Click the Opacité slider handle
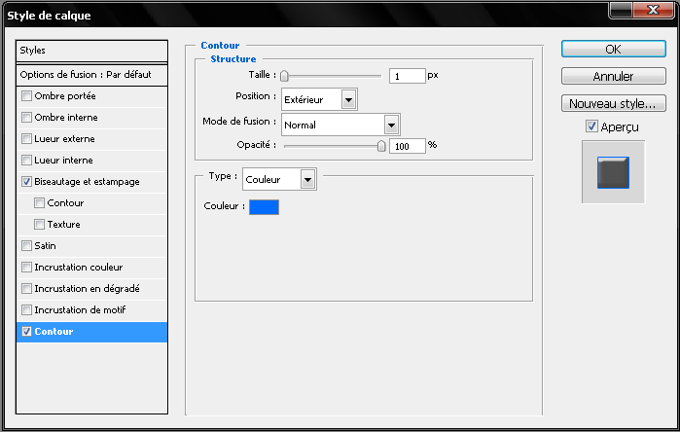680x432 pixels. coord(381,146)
